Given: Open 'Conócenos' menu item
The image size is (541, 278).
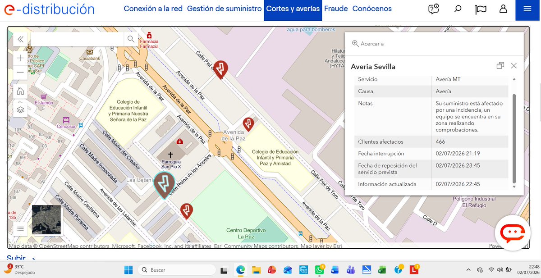Looking at the screenshot, I should pos(372,9).
